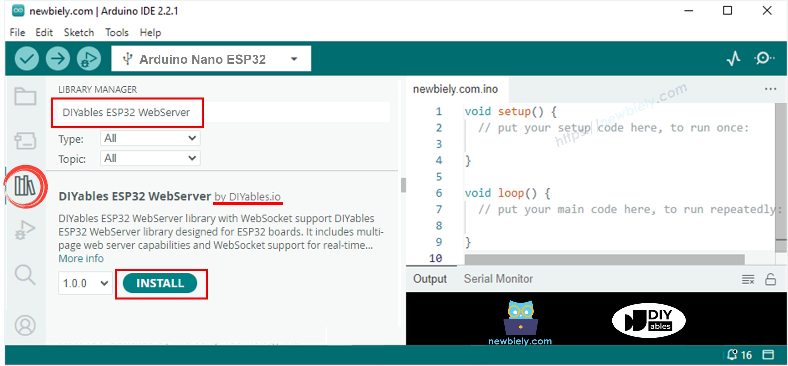
Task: Open the Serial Plotter icon
Action: (x=733, y=58)
